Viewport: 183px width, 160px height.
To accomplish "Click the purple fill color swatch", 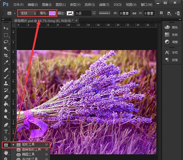I will click(52, 13).
